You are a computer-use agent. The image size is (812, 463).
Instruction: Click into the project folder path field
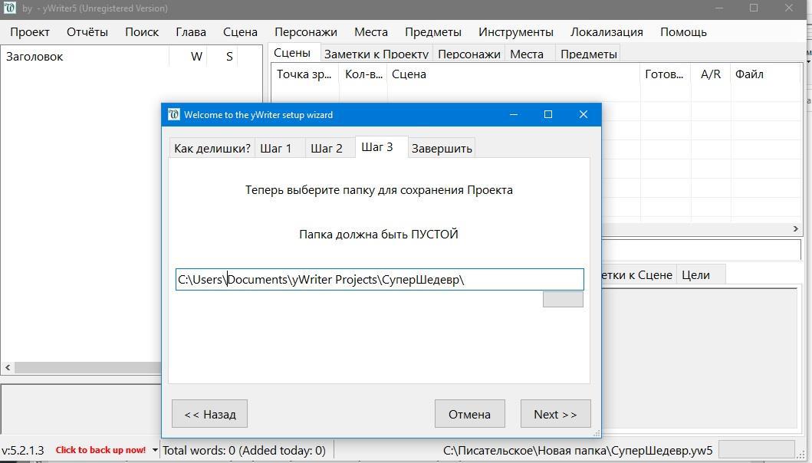[379, 279]
